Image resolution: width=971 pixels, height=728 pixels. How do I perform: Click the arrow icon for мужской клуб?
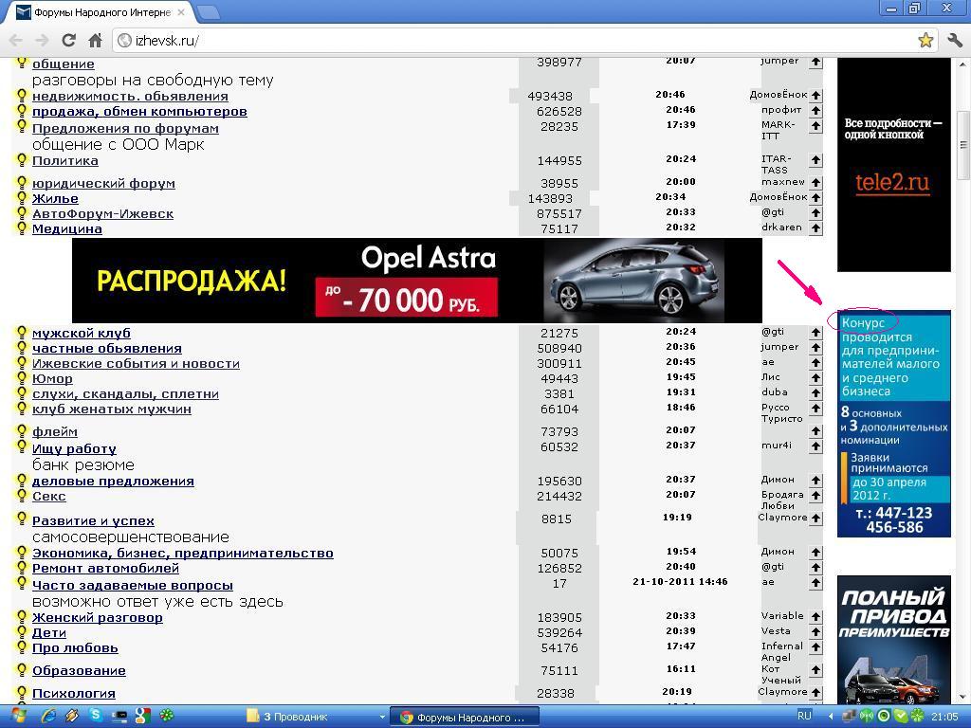click(815, 333)
